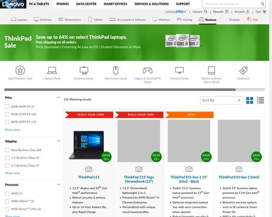Expand the LenovoPRO dropdown
Screen dimensions: 272x217
pyautogui.click(x=175, y=11)
